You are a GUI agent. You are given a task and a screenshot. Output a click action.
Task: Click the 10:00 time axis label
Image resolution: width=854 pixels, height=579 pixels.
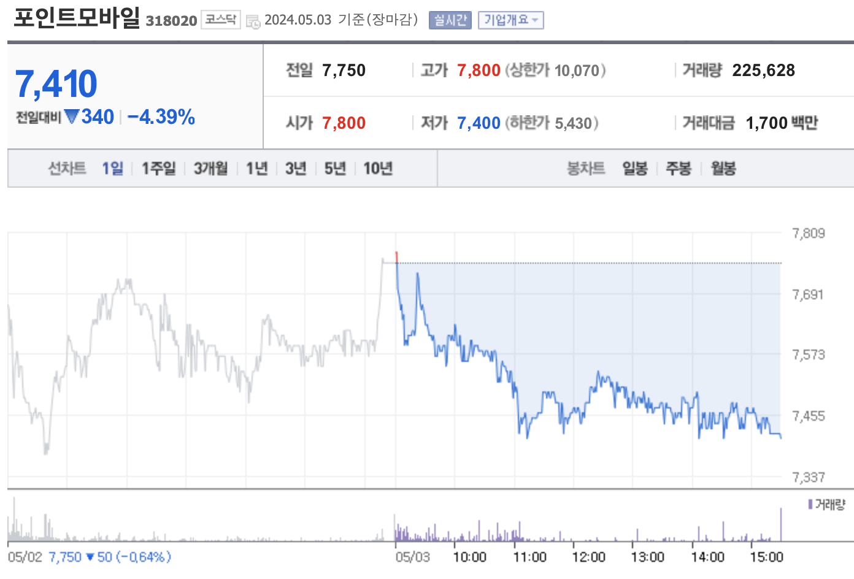tap(470, 557)
